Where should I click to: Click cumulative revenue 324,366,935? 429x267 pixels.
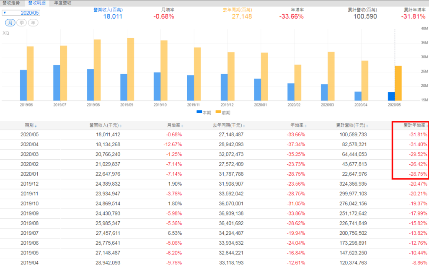point(353,184)
